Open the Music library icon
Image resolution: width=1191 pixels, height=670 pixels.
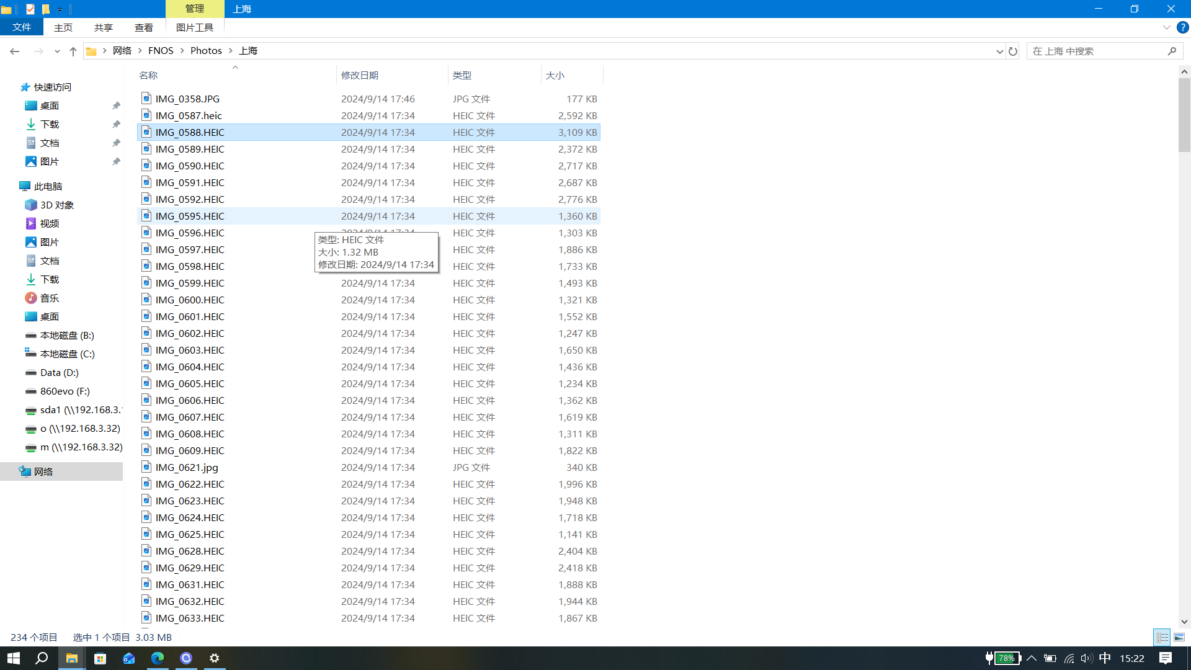(x=31, y=298)
